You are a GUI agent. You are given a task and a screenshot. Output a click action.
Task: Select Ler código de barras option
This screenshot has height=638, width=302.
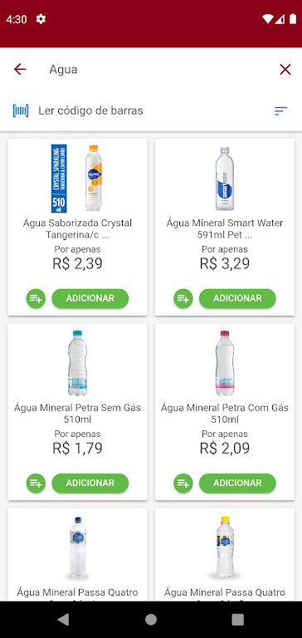90,110
